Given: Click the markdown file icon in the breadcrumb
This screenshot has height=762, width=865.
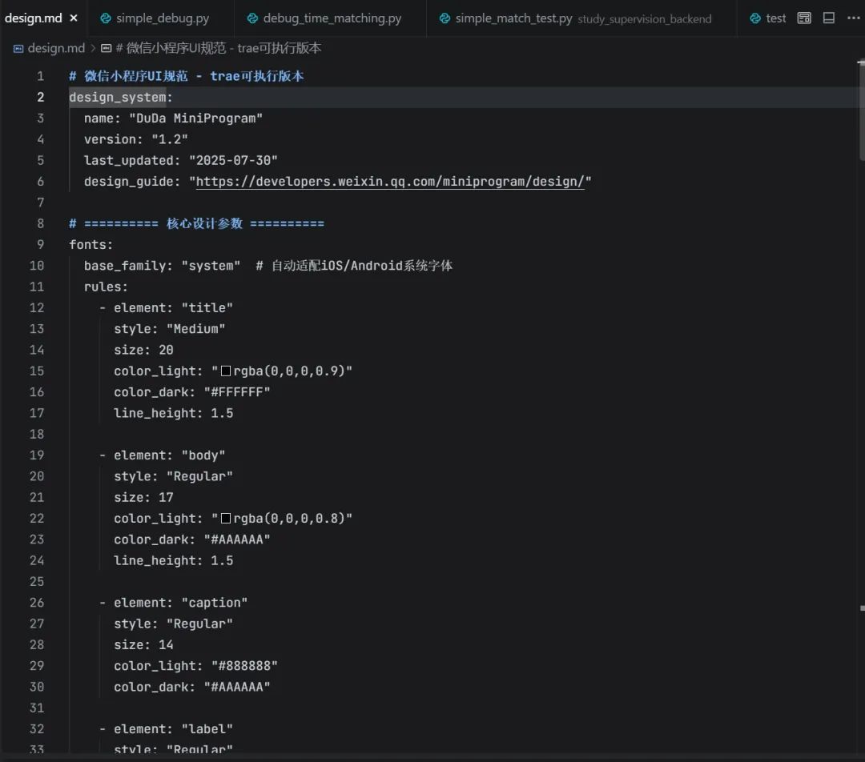Looking at the screenshot, I should coord(18,49).
